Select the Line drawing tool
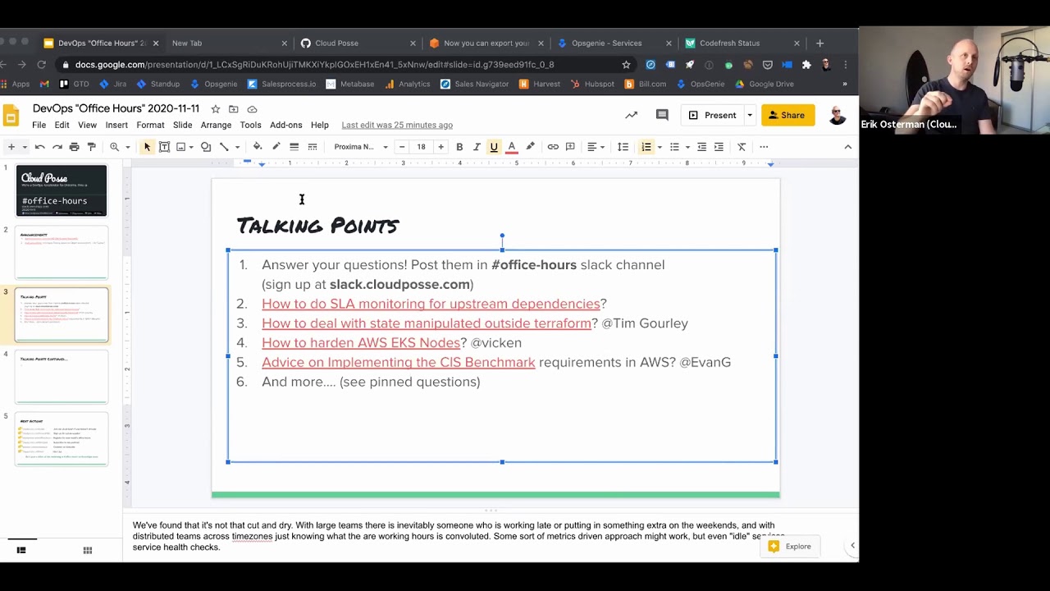 pos(224,147)
